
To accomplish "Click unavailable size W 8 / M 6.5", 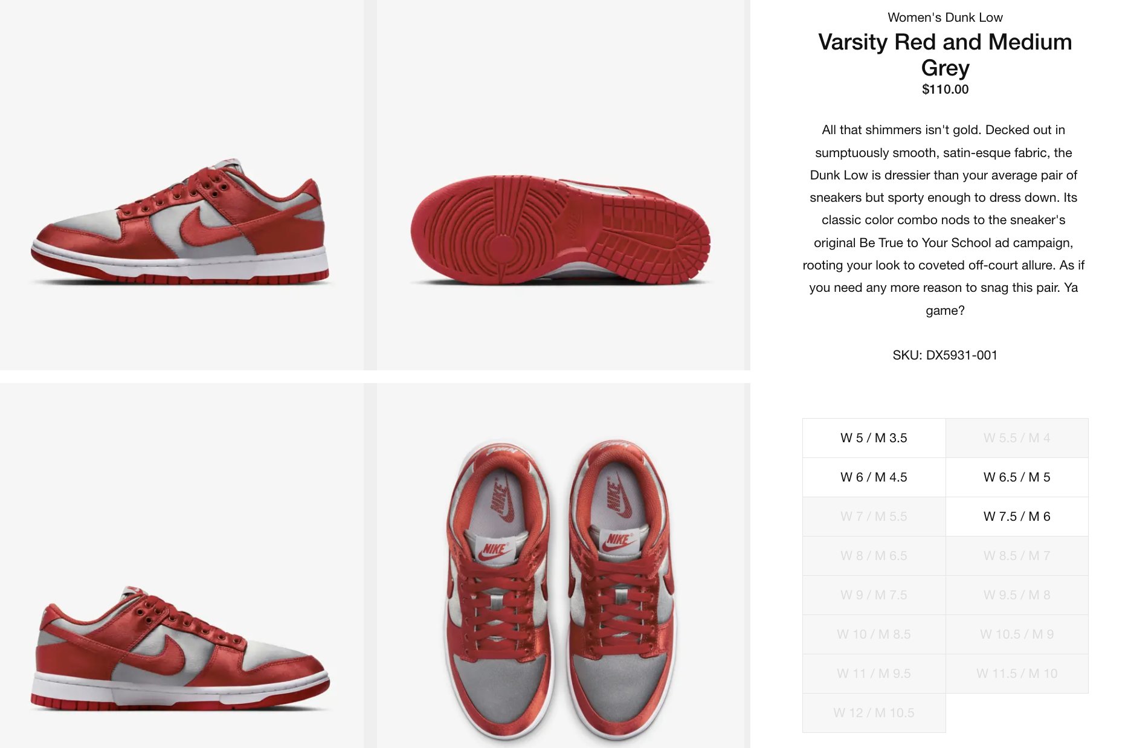I will click(x=874, y=556).
